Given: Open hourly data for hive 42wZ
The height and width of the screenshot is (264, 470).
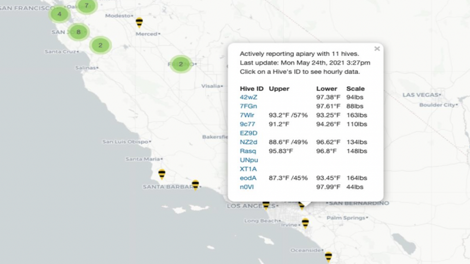Looking at the screenshot, I should [249, 97].
